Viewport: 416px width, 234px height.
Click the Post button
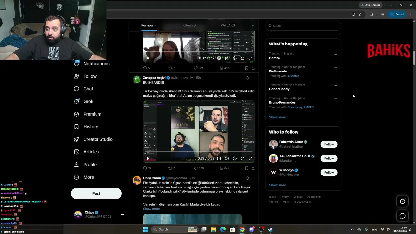pos(96,193)
